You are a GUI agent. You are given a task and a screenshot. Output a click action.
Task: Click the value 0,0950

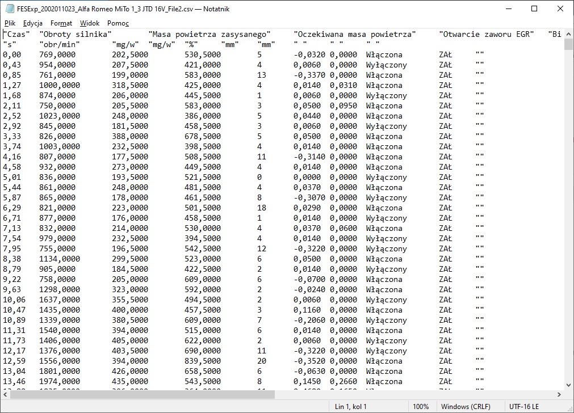point(343,106)
